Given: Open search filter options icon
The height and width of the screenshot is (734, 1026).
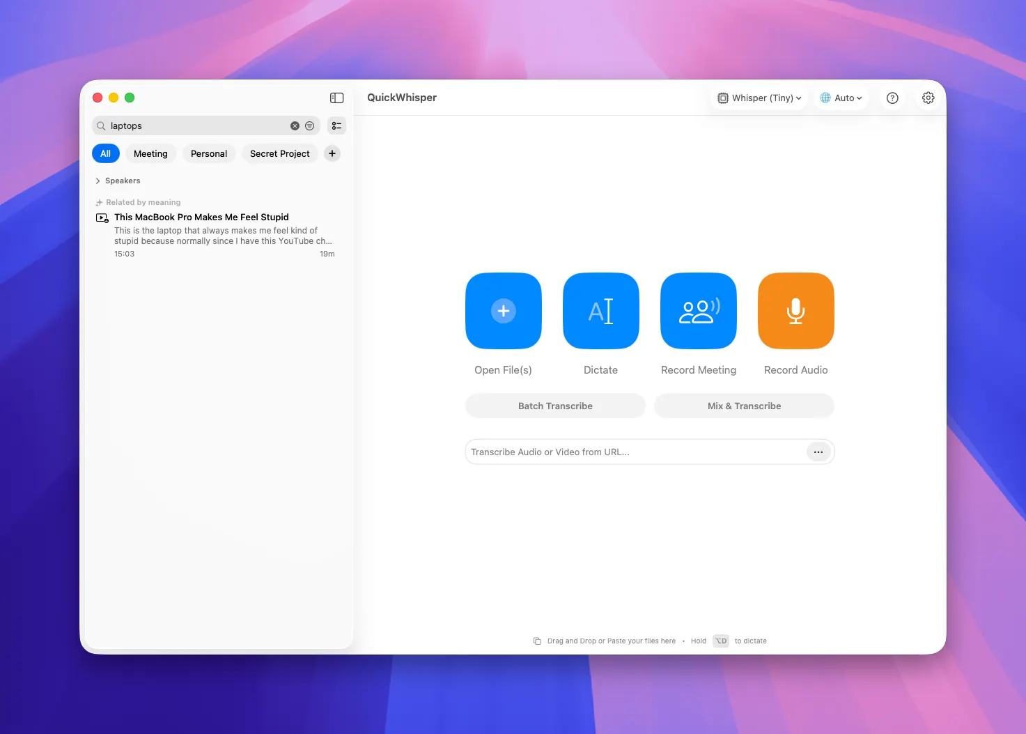Looking at the screenshot, I should click(x=310, y=126).
